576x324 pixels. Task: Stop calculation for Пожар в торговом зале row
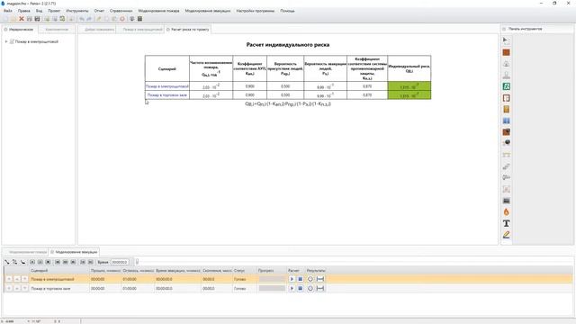pos(300,288)
